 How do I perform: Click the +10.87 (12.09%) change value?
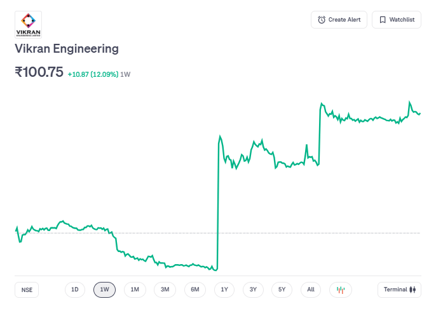93,74
